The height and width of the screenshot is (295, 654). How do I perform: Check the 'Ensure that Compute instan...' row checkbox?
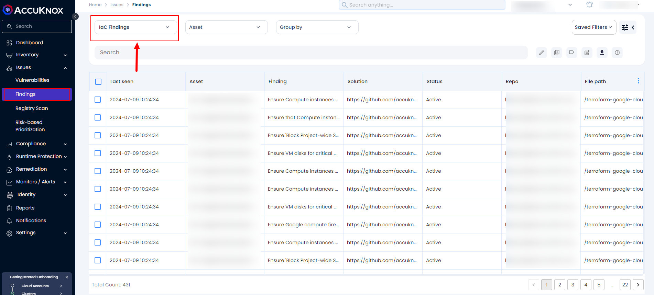point(98,117)
